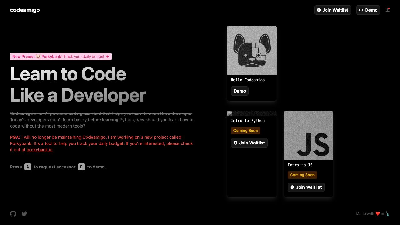Launch Demo in the Hello Codeamigo card
400x225 pixels.
coord(240,91)
